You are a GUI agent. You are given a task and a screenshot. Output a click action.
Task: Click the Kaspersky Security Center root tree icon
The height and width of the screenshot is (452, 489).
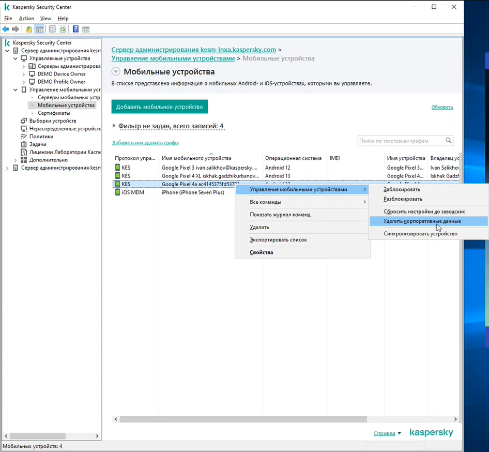pyautogui.click(x=7, y=43)
